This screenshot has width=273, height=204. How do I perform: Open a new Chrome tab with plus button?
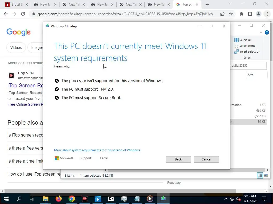click(207, 5)
